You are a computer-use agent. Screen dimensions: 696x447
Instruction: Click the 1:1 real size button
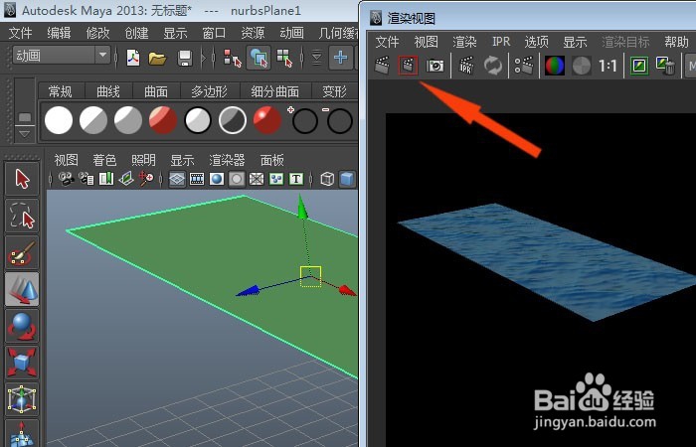pos(608,67)
